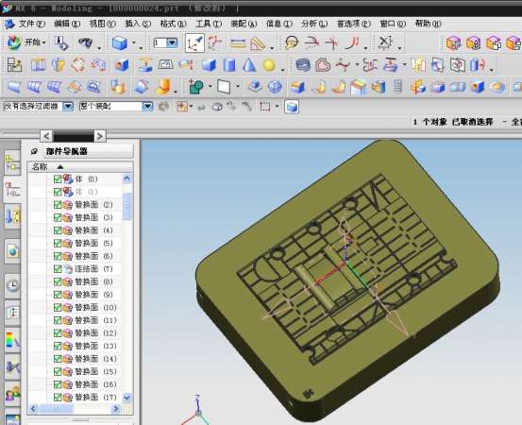Open the 文件 (File) menu
The image size is (522, 425).
point(32,24)
